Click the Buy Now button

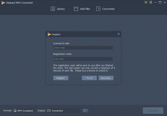click(106, 78)
